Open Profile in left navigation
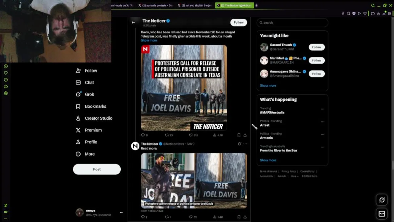The image size is (394, 222). pos(86,142)
